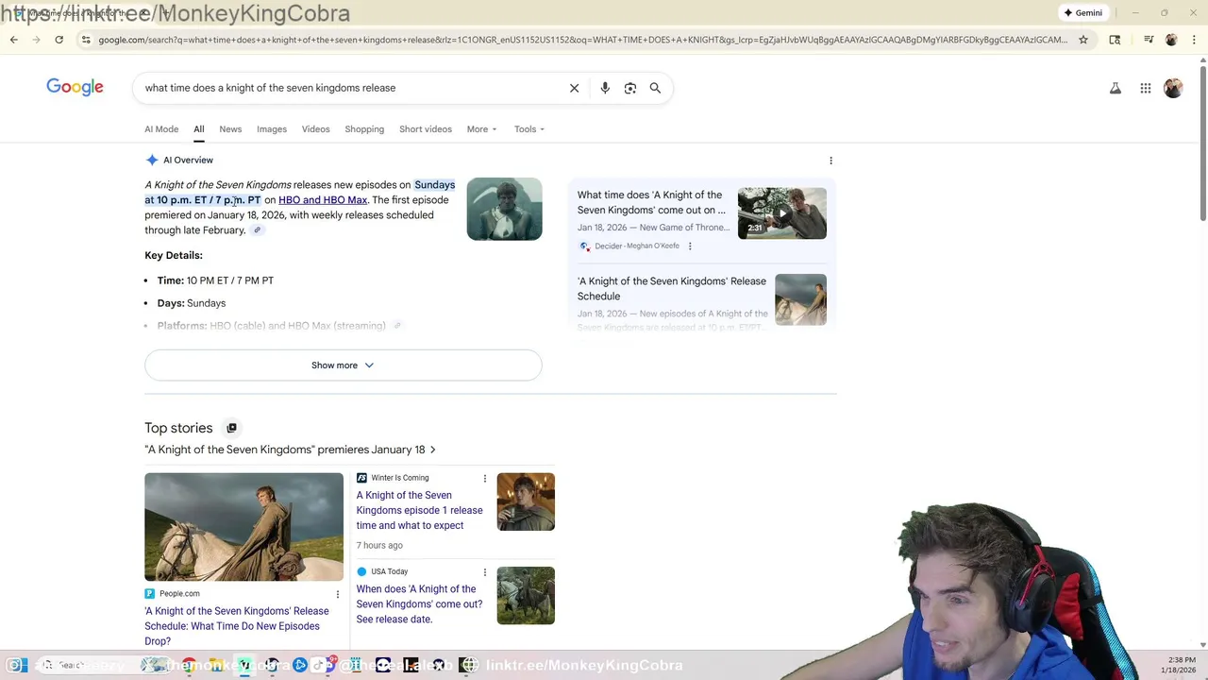Bookmark this page with the star

click(x=1083, y=40)
